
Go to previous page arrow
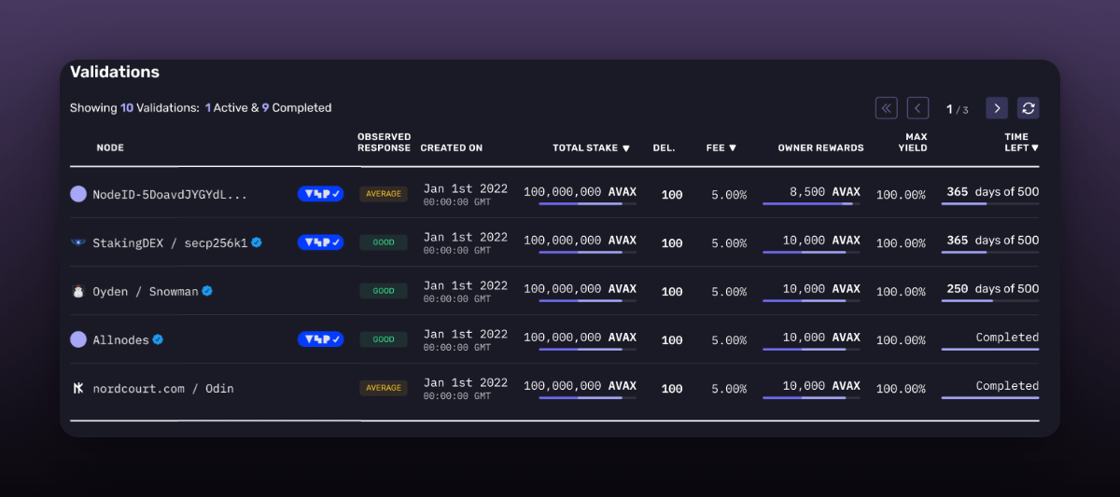pyautogui.click(x=917, y=108)
